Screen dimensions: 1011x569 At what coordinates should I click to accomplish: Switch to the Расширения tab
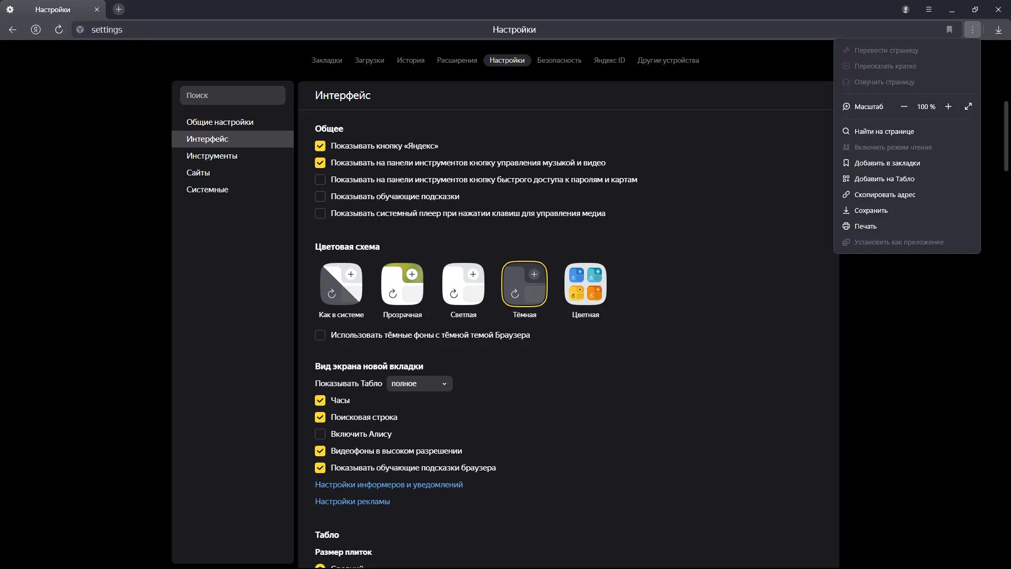pos(457,60)
